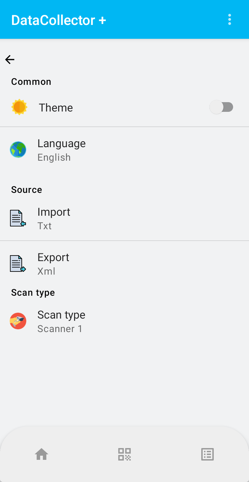This screenshot has height=482, width=249.
Task: Click the Import document icon
Action: click(18, 218)
